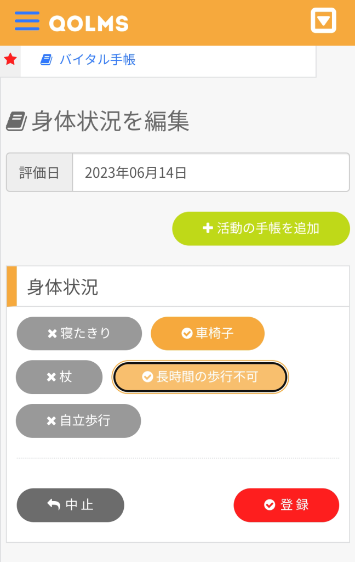The width and height of the screenshot is (355, 562).
Task: Click the plus icon on 活動の手帳を追加
Action: [x=208, y=228]
